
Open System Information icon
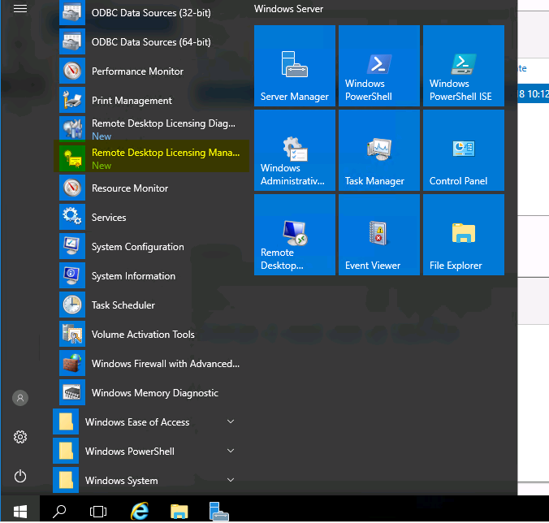click(x=72, y=275)
